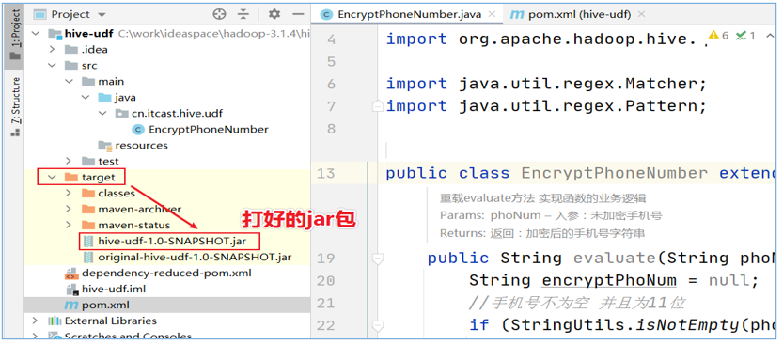This screenshot has height=345, width=783.
Task: Expand the maven-archiver folder
Action: coord(69,209)
